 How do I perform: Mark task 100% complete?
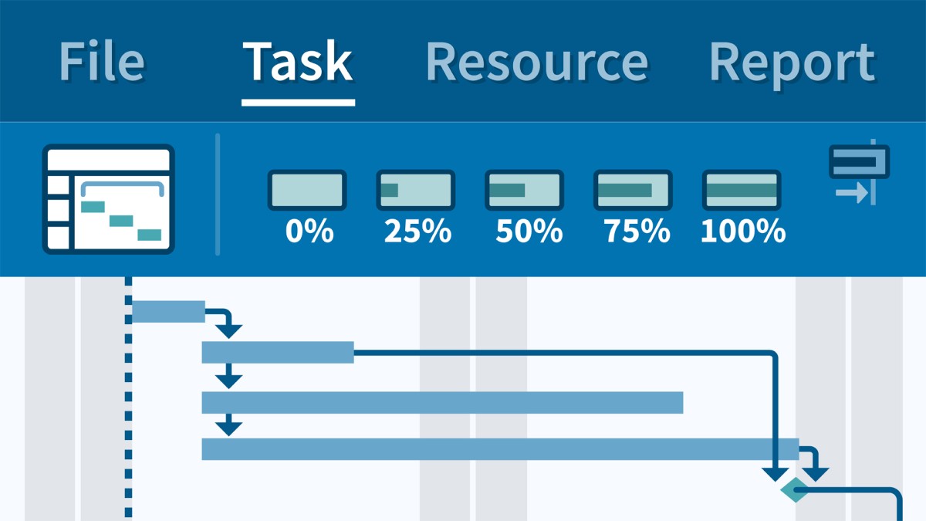click(742, 191)
